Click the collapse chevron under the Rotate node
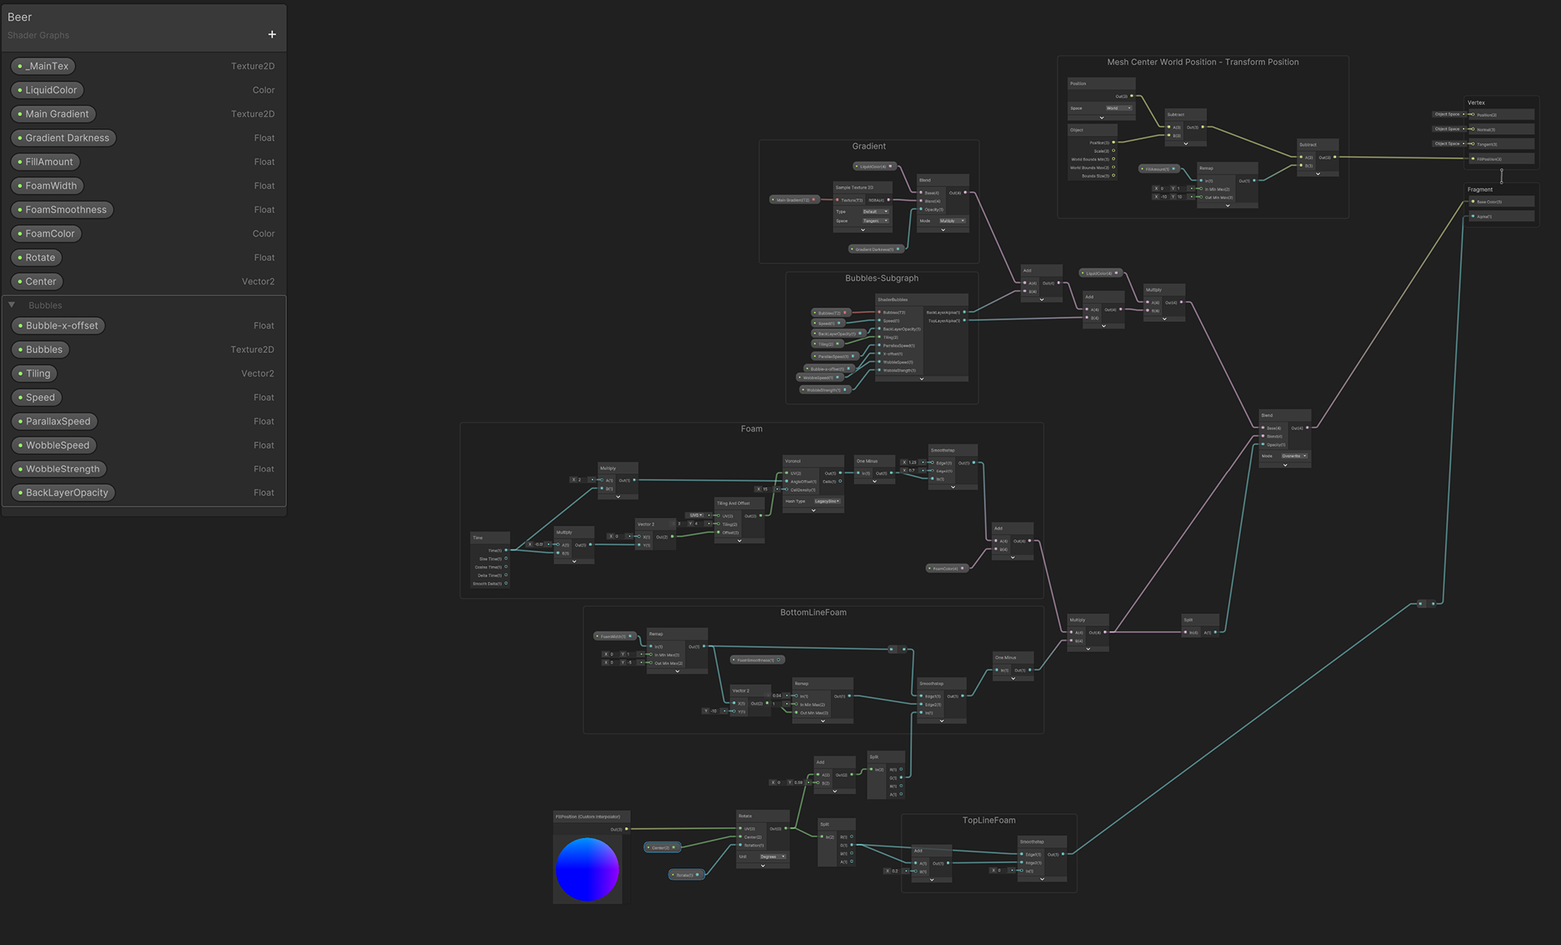 [763, 865]
